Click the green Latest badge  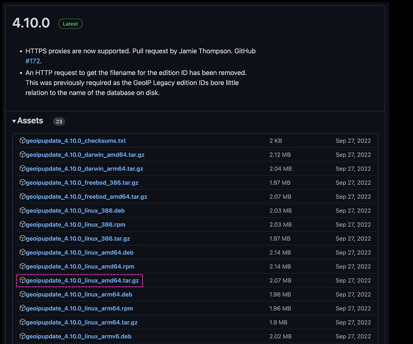coord(70,24)
